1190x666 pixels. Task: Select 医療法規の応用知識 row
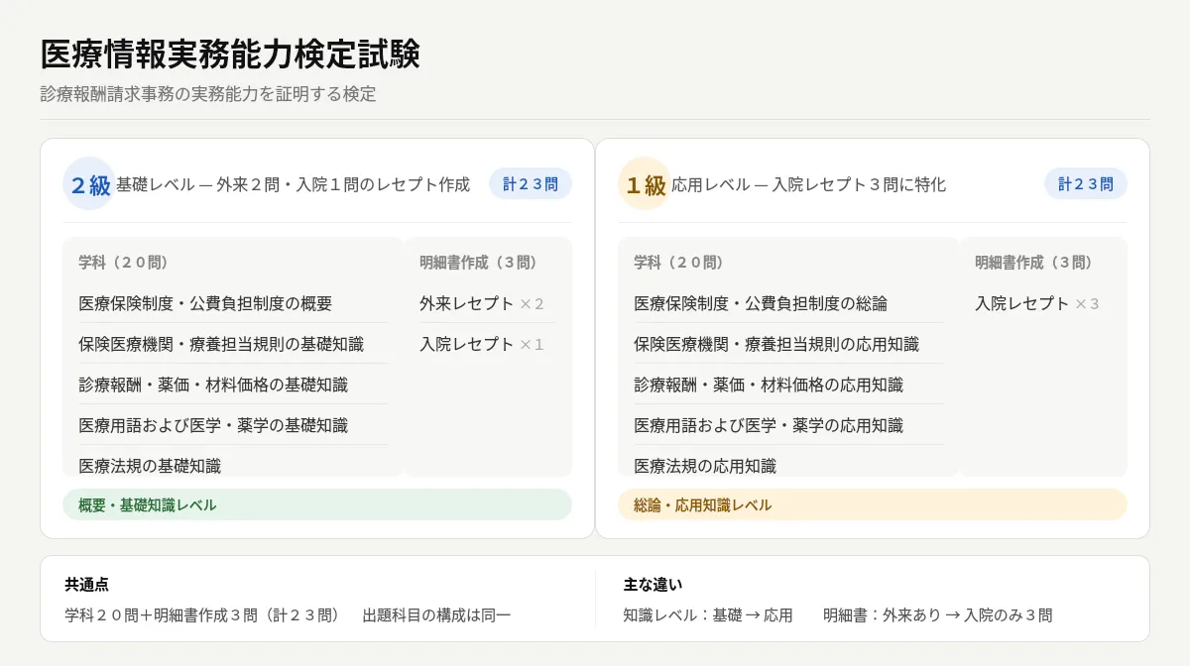pos(788,465)
